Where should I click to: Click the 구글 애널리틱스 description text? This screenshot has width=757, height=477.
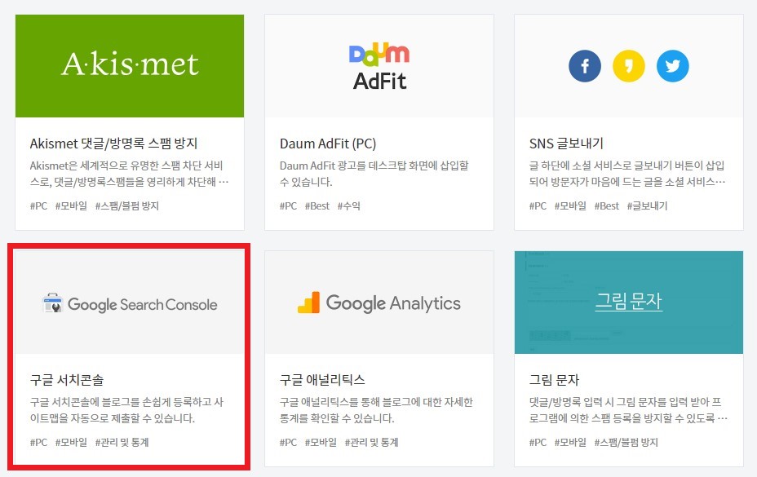[376, 410]
